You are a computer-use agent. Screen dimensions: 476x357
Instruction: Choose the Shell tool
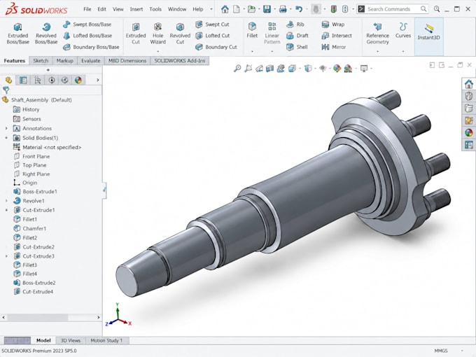point(297,47)
